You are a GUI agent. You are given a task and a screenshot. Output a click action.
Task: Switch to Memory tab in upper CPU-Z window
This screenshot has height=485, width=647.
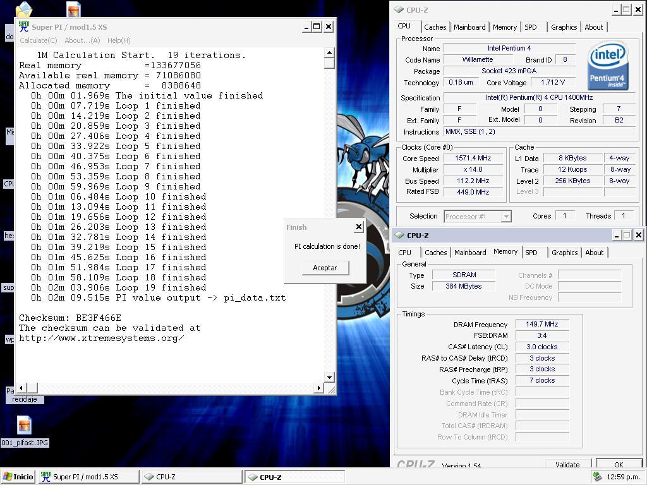505,27
